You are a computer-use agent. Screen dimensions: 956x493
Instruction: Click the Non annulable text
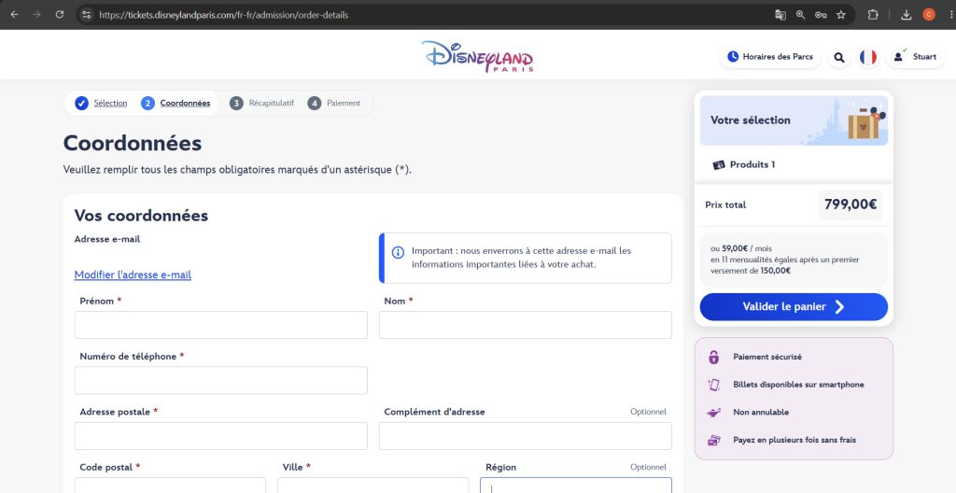(761, 413)
